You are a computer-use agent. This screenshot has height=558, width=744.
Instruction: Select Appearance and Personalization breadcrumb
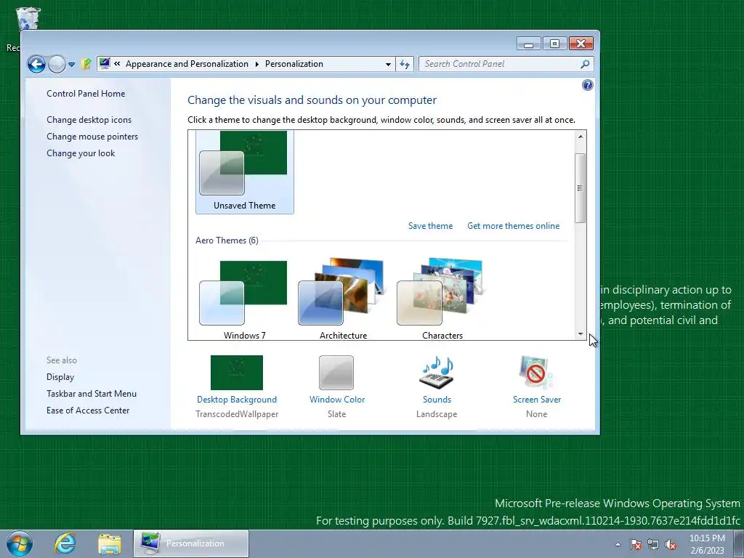click(x=187, y=64)
